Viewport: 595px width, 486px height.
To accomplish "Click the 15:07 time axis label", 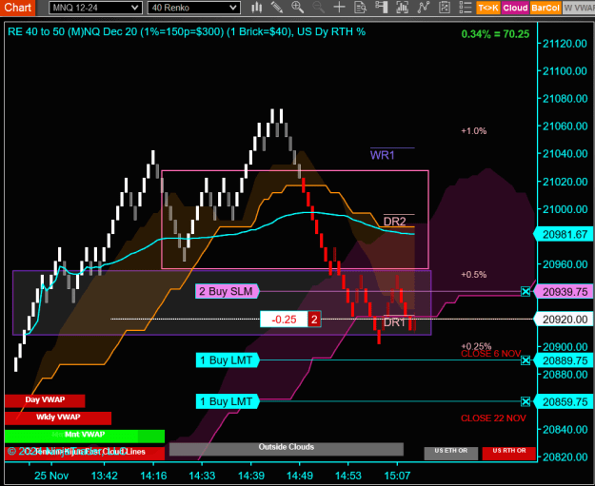I will 397,476.
